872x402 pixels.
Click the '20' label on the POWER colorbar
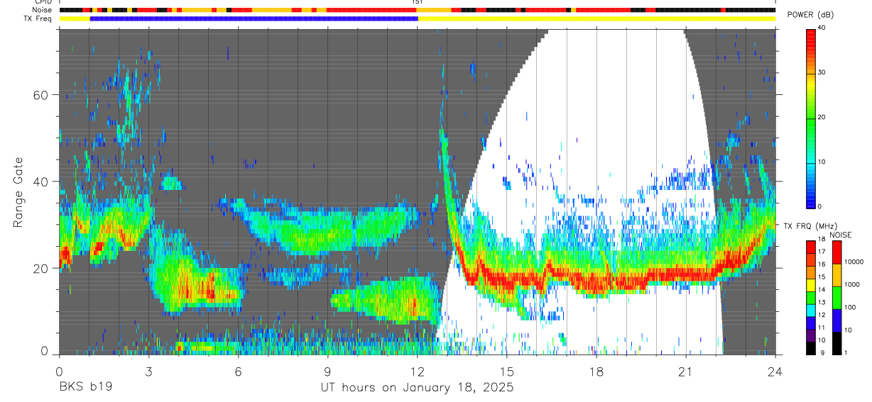coord(822,118)
